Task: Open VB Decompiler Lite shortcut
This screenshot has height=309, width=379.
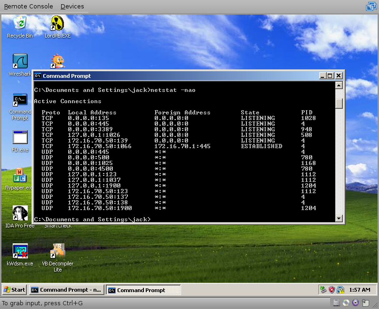Action: (x=57, y=258)
